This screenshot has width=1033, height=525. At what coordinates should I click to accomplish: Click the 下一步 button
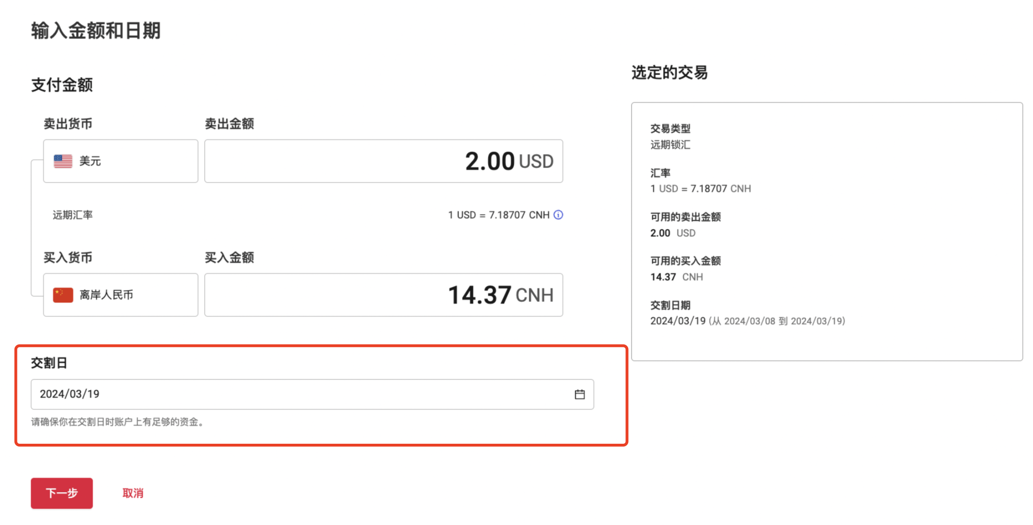click(62, 493)
